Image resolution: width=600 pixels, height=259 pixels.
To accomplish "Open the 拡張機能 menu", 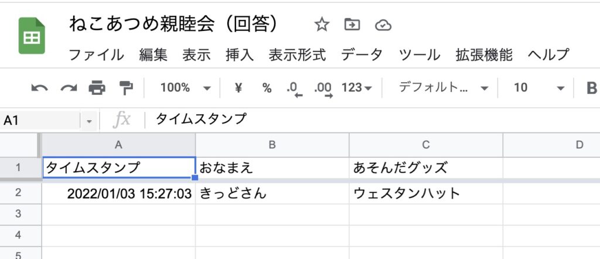I will click(x=484, y=55).
